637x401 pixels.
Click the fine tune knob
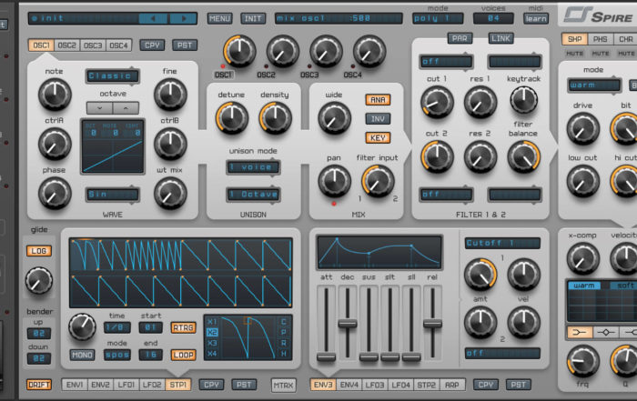(170, 95)
